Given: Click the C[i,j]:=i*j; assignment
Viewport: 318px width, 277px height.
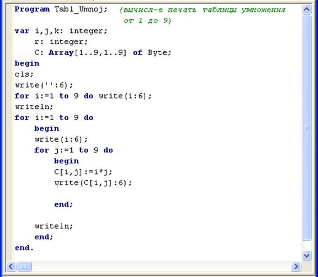Looking at the screenshot, I should pyautogui.click(x=83, y=172).
